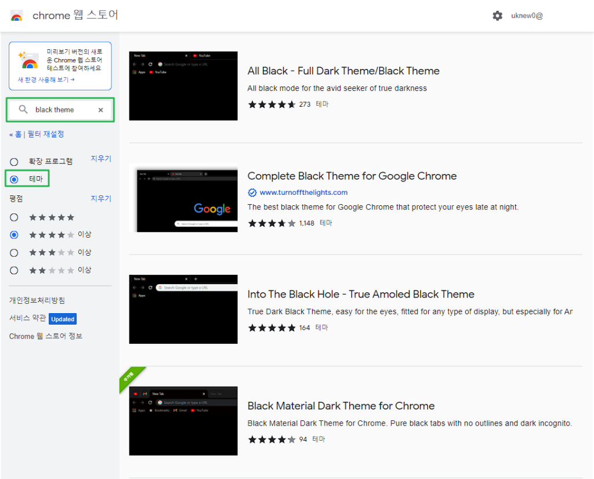Click 지우기 next to the category filter
This screenshot has width=594, height=479.
point(101,159)
